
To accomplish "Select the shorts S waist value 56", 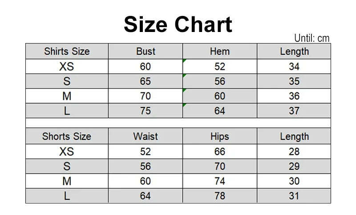I will click(146, 166).
